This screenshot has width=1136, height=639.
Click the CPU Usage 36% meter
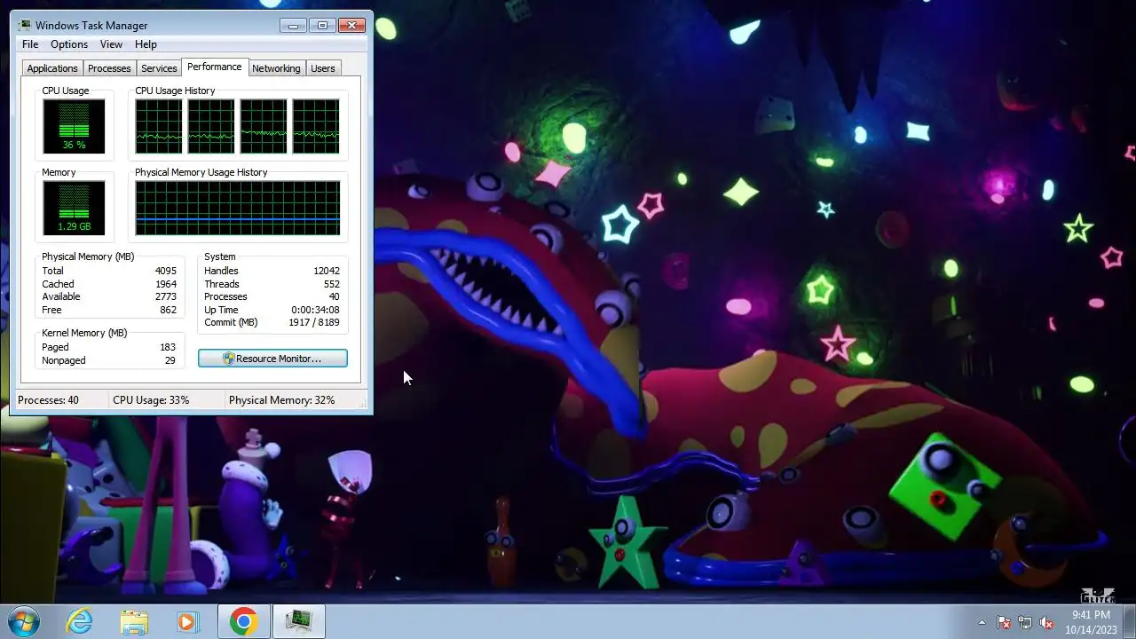coord(74,126)
